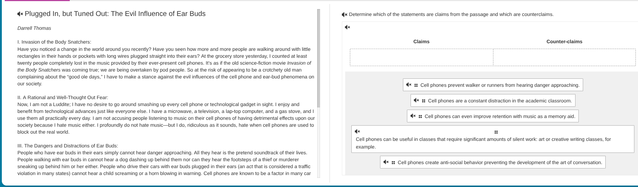This screenshot has height=187, width=638.
Task: Play audio for 'hearing danger approaching' statement
Action: pos(409,85)
